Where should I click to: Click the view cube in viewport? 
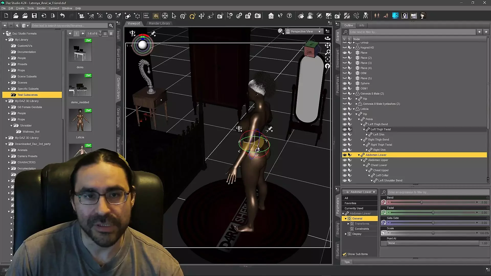(311, 50)
